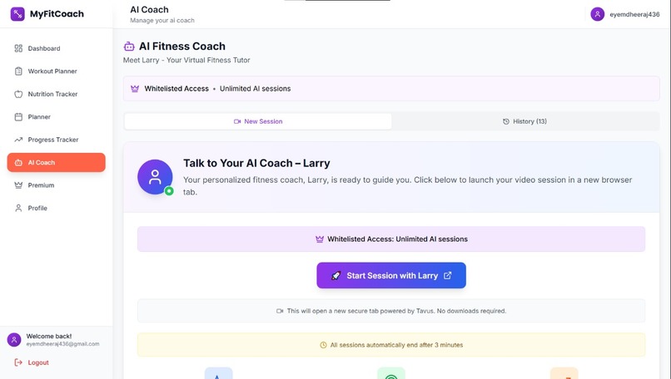
Task: Click the MyFitCoach brand name
Action: click(57, 13)
